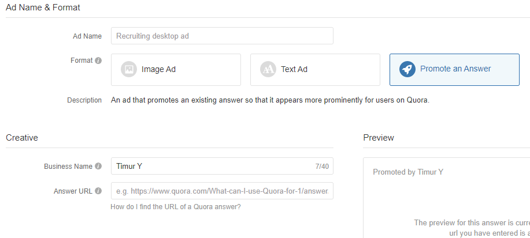
Task: Click the 7/40 character counter
Action: click(322, 166)
